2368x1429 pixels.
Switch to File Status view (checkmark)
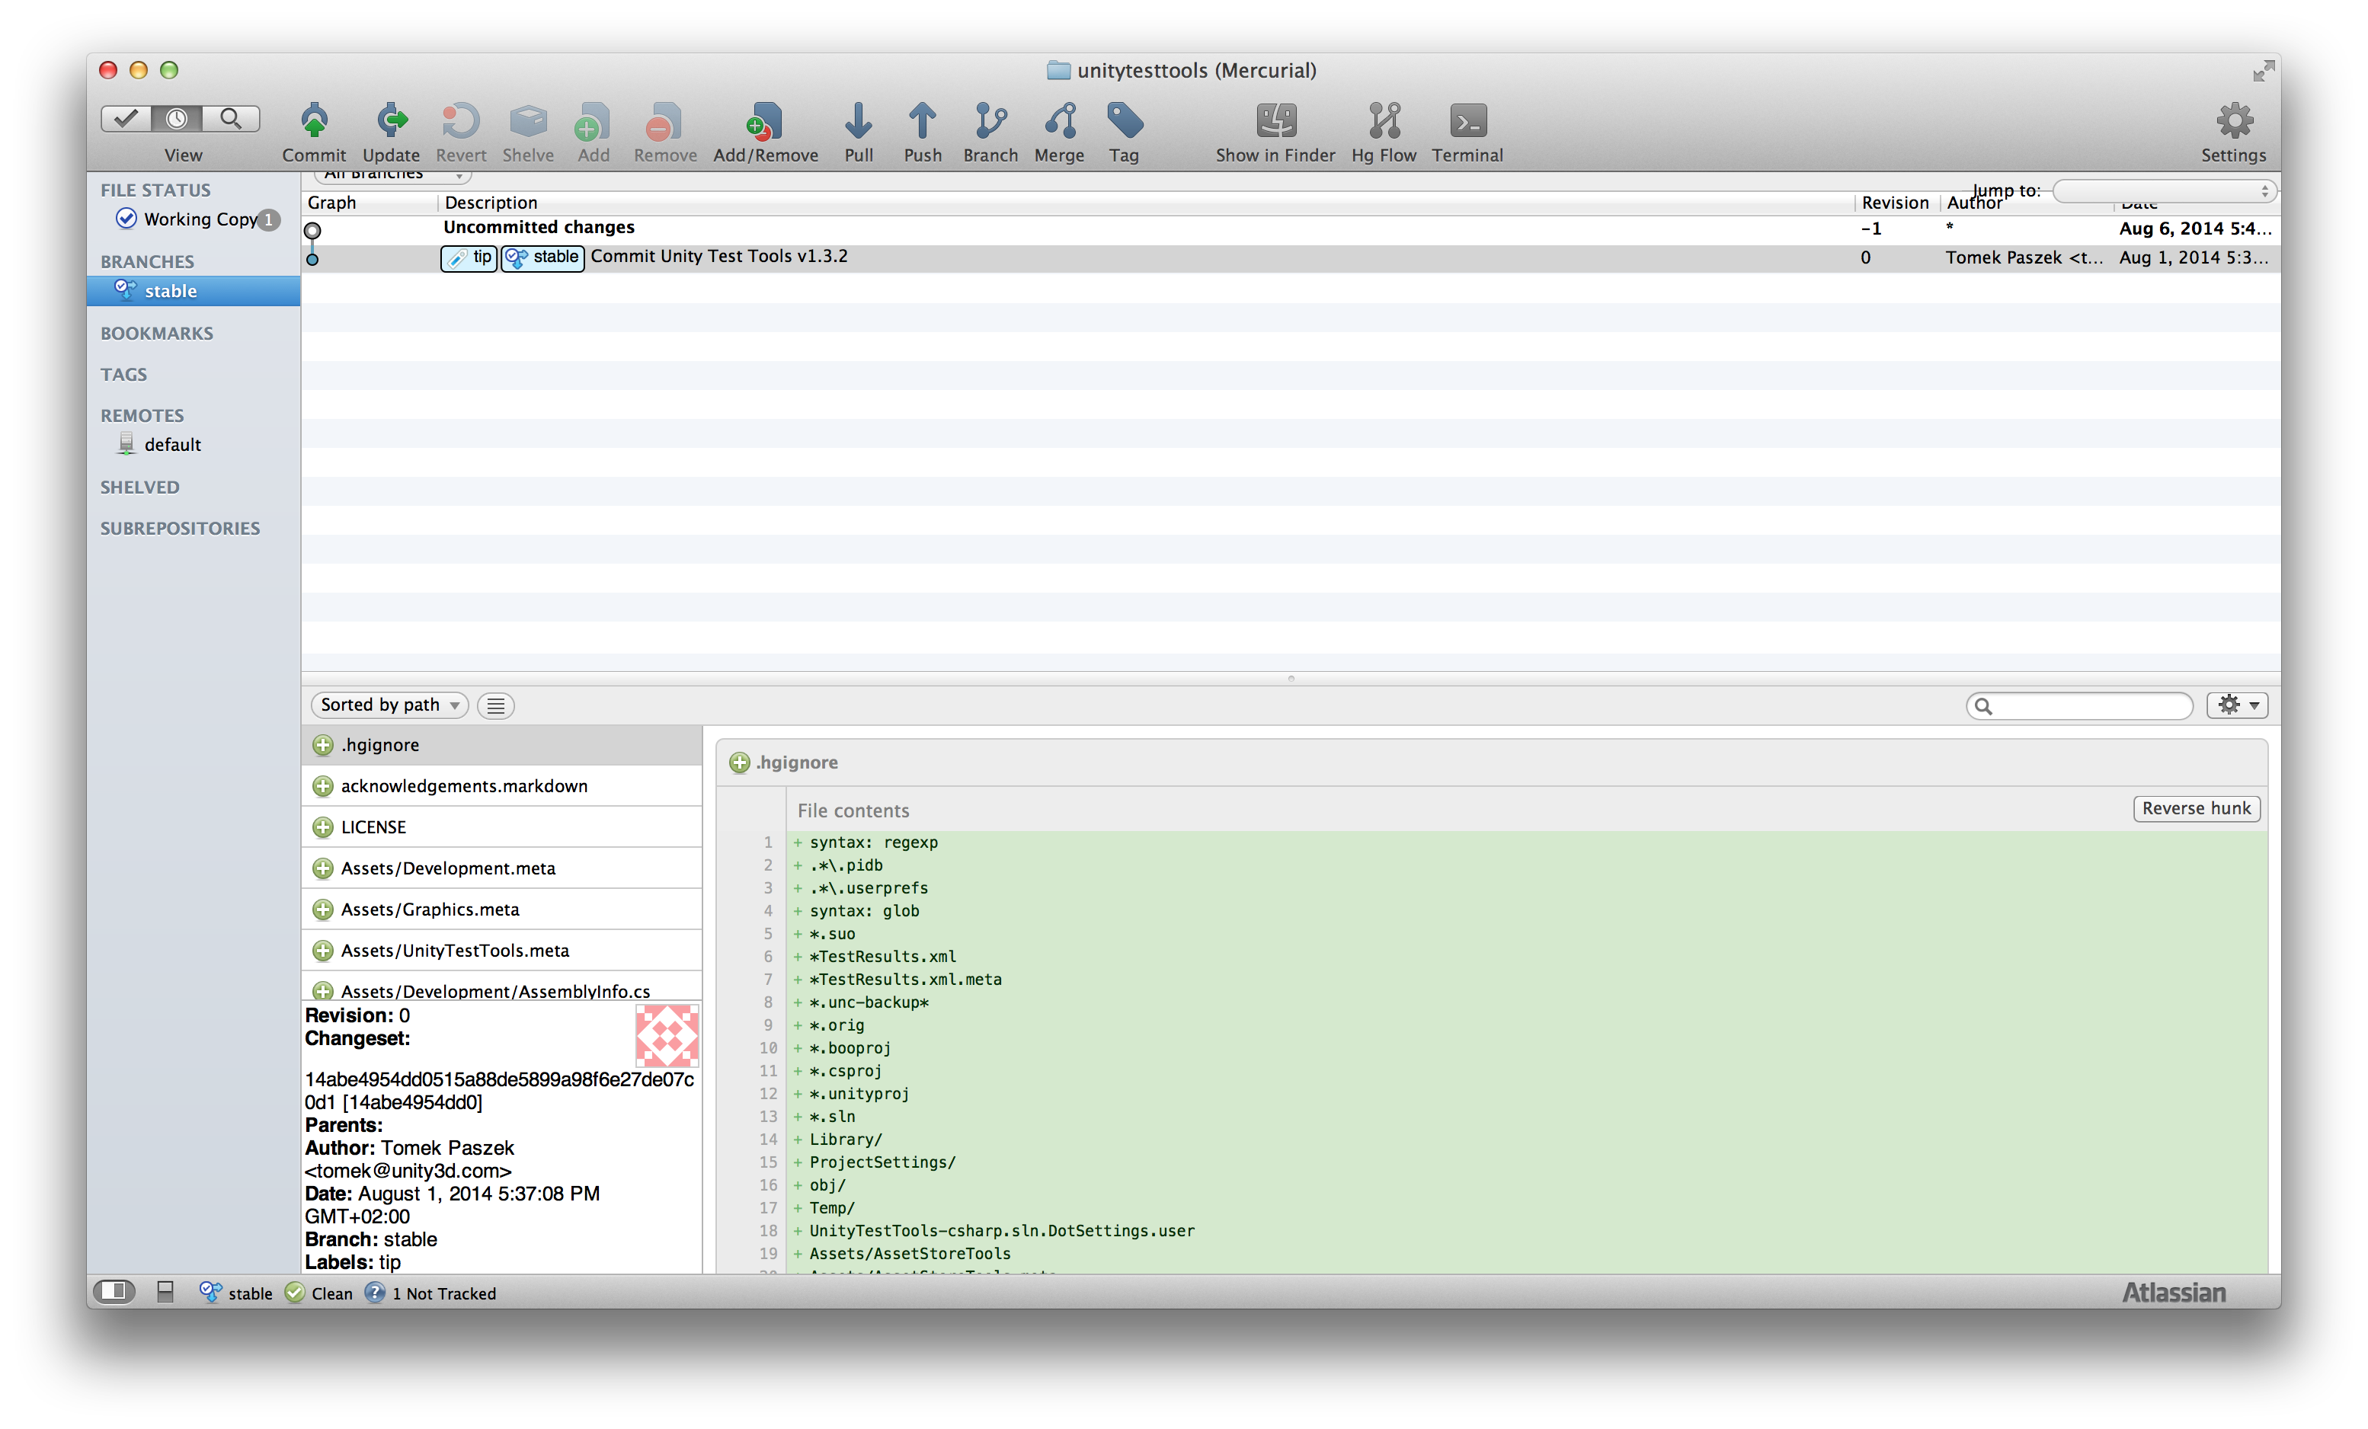pos(126,118)
